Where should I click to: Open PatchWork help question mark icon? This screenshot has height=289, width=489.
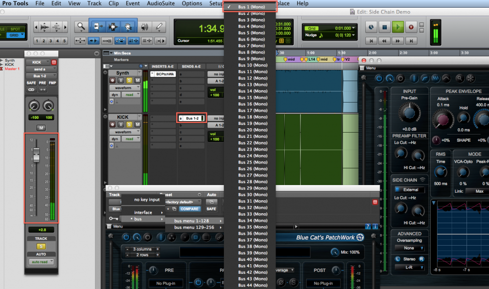point(368,227)
